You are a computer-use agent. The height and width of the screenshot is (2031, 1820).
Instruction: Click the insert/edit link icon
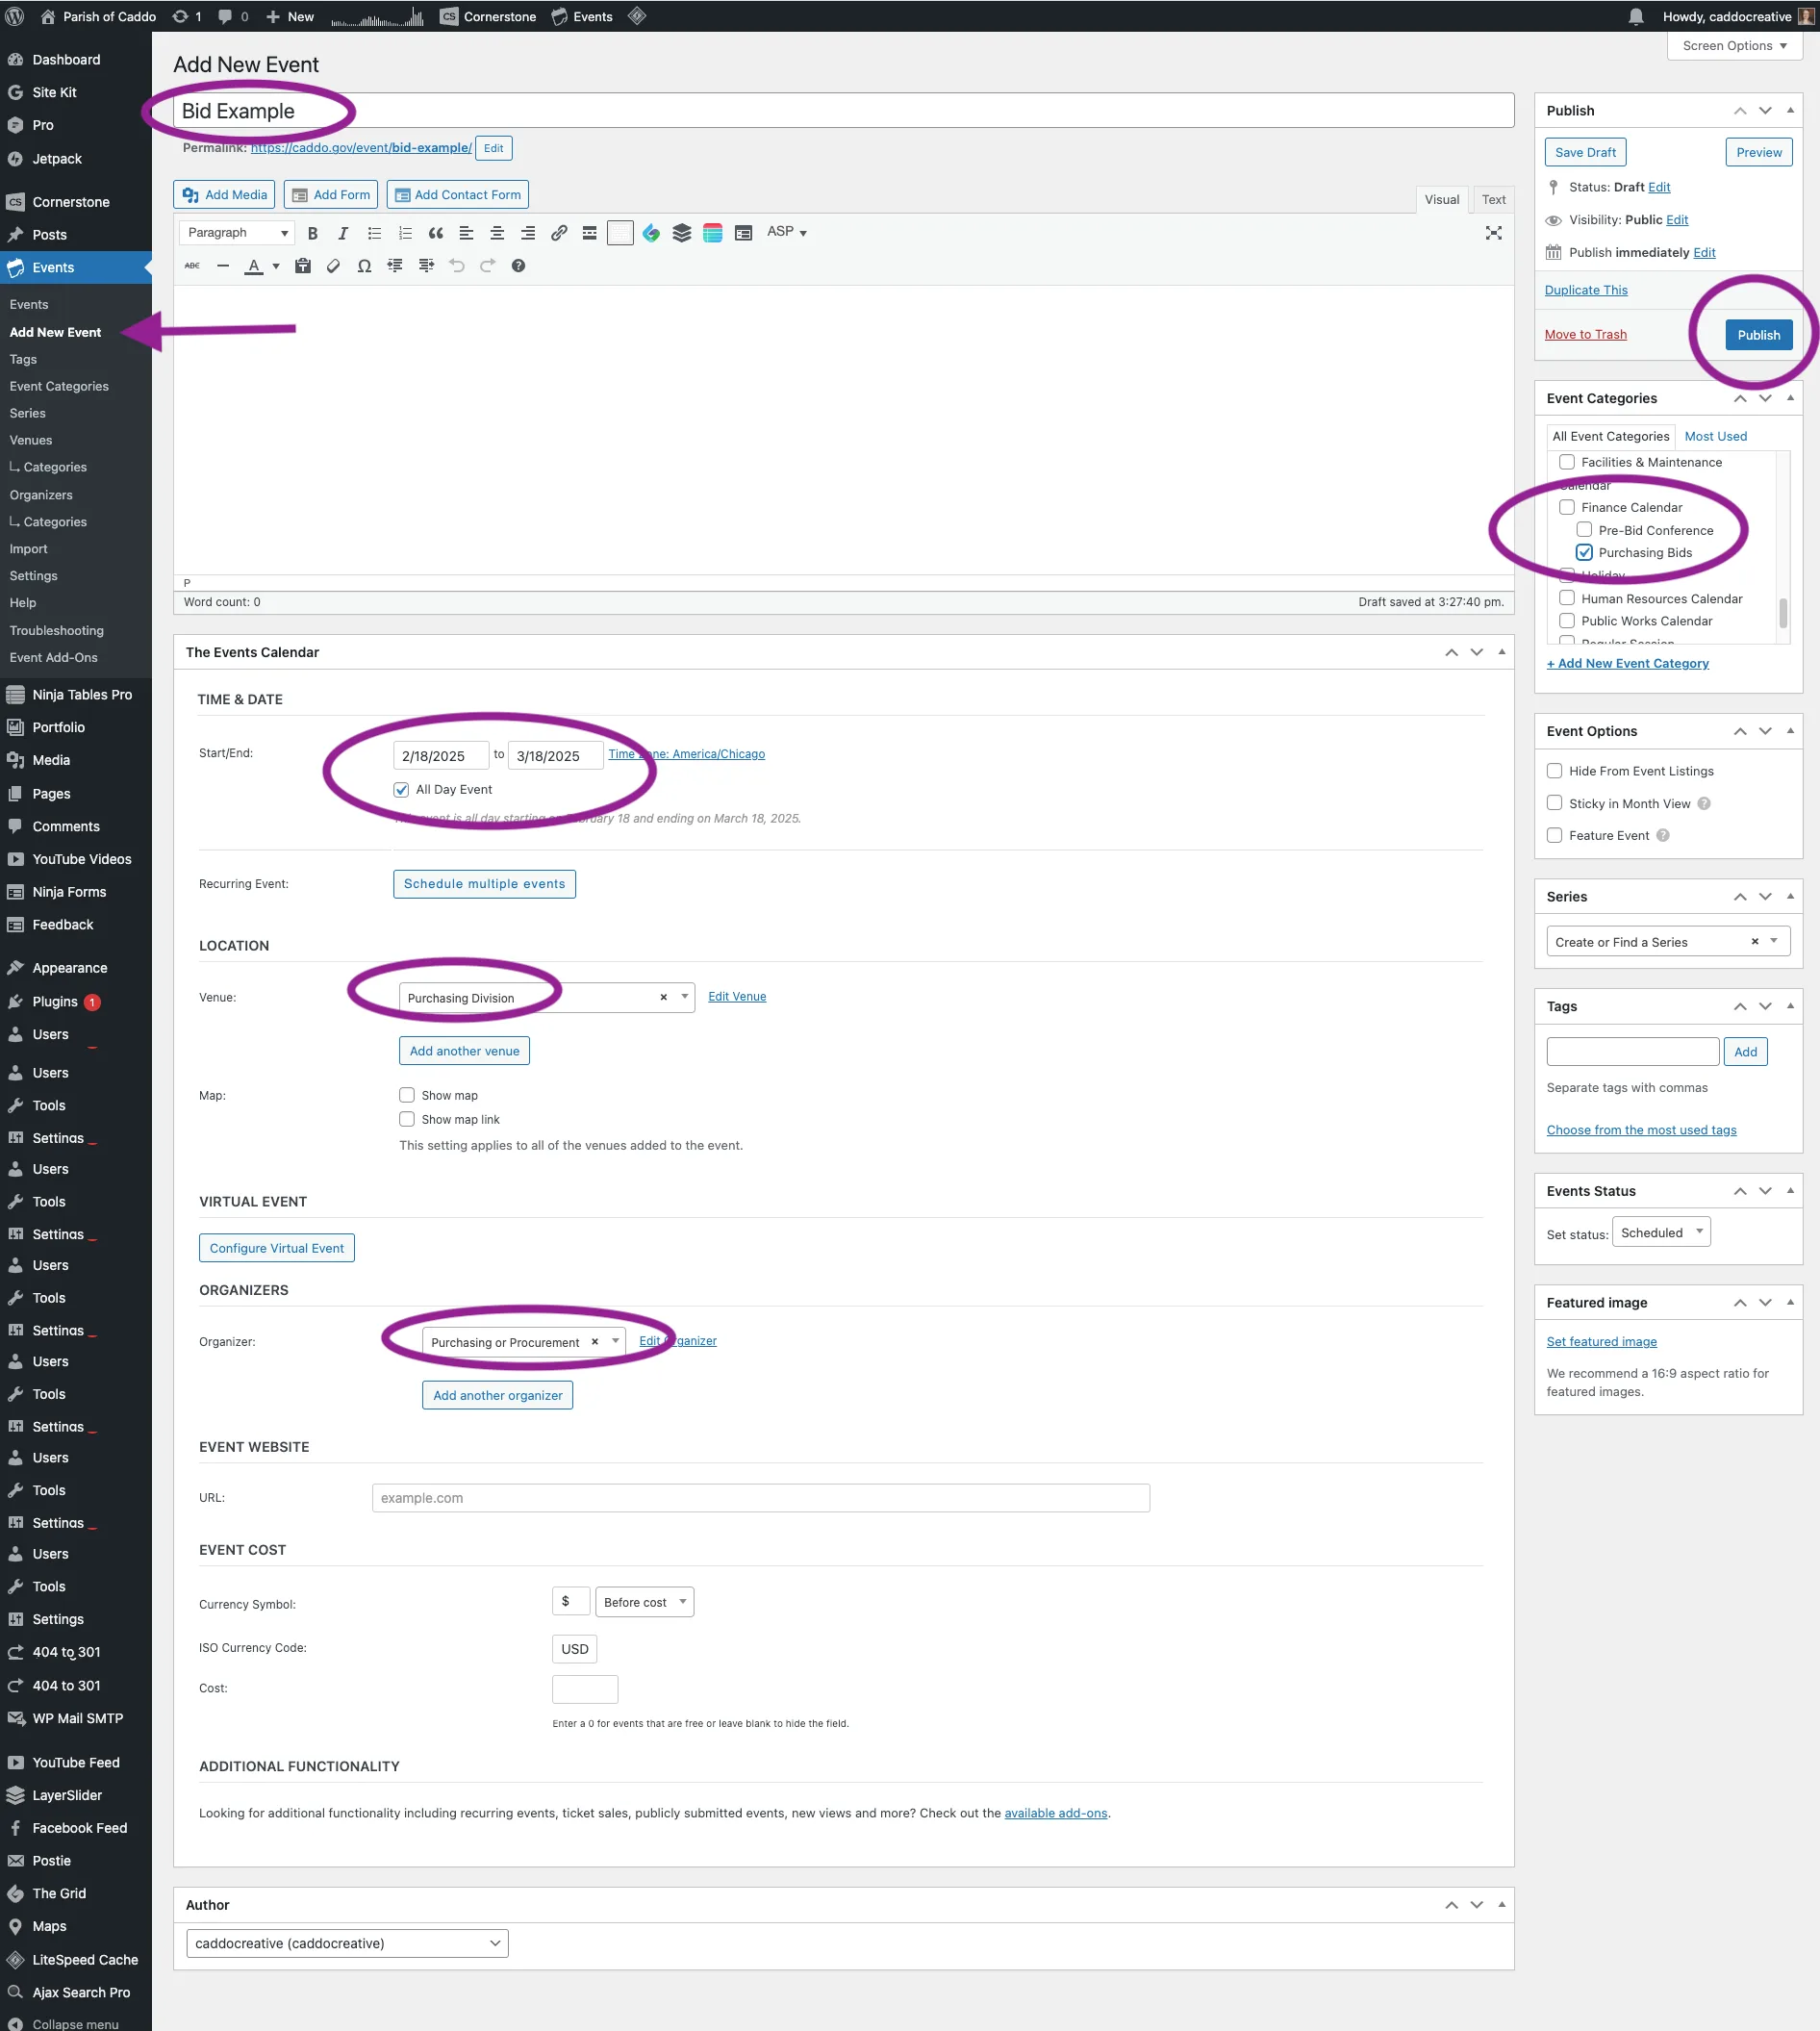tap(559, 233)
